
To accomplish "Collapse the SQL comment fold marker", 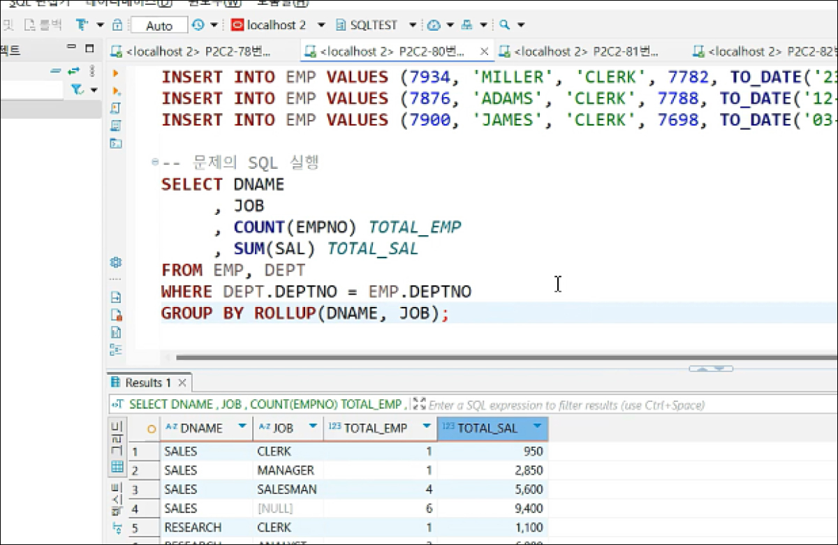I will 155,163.
